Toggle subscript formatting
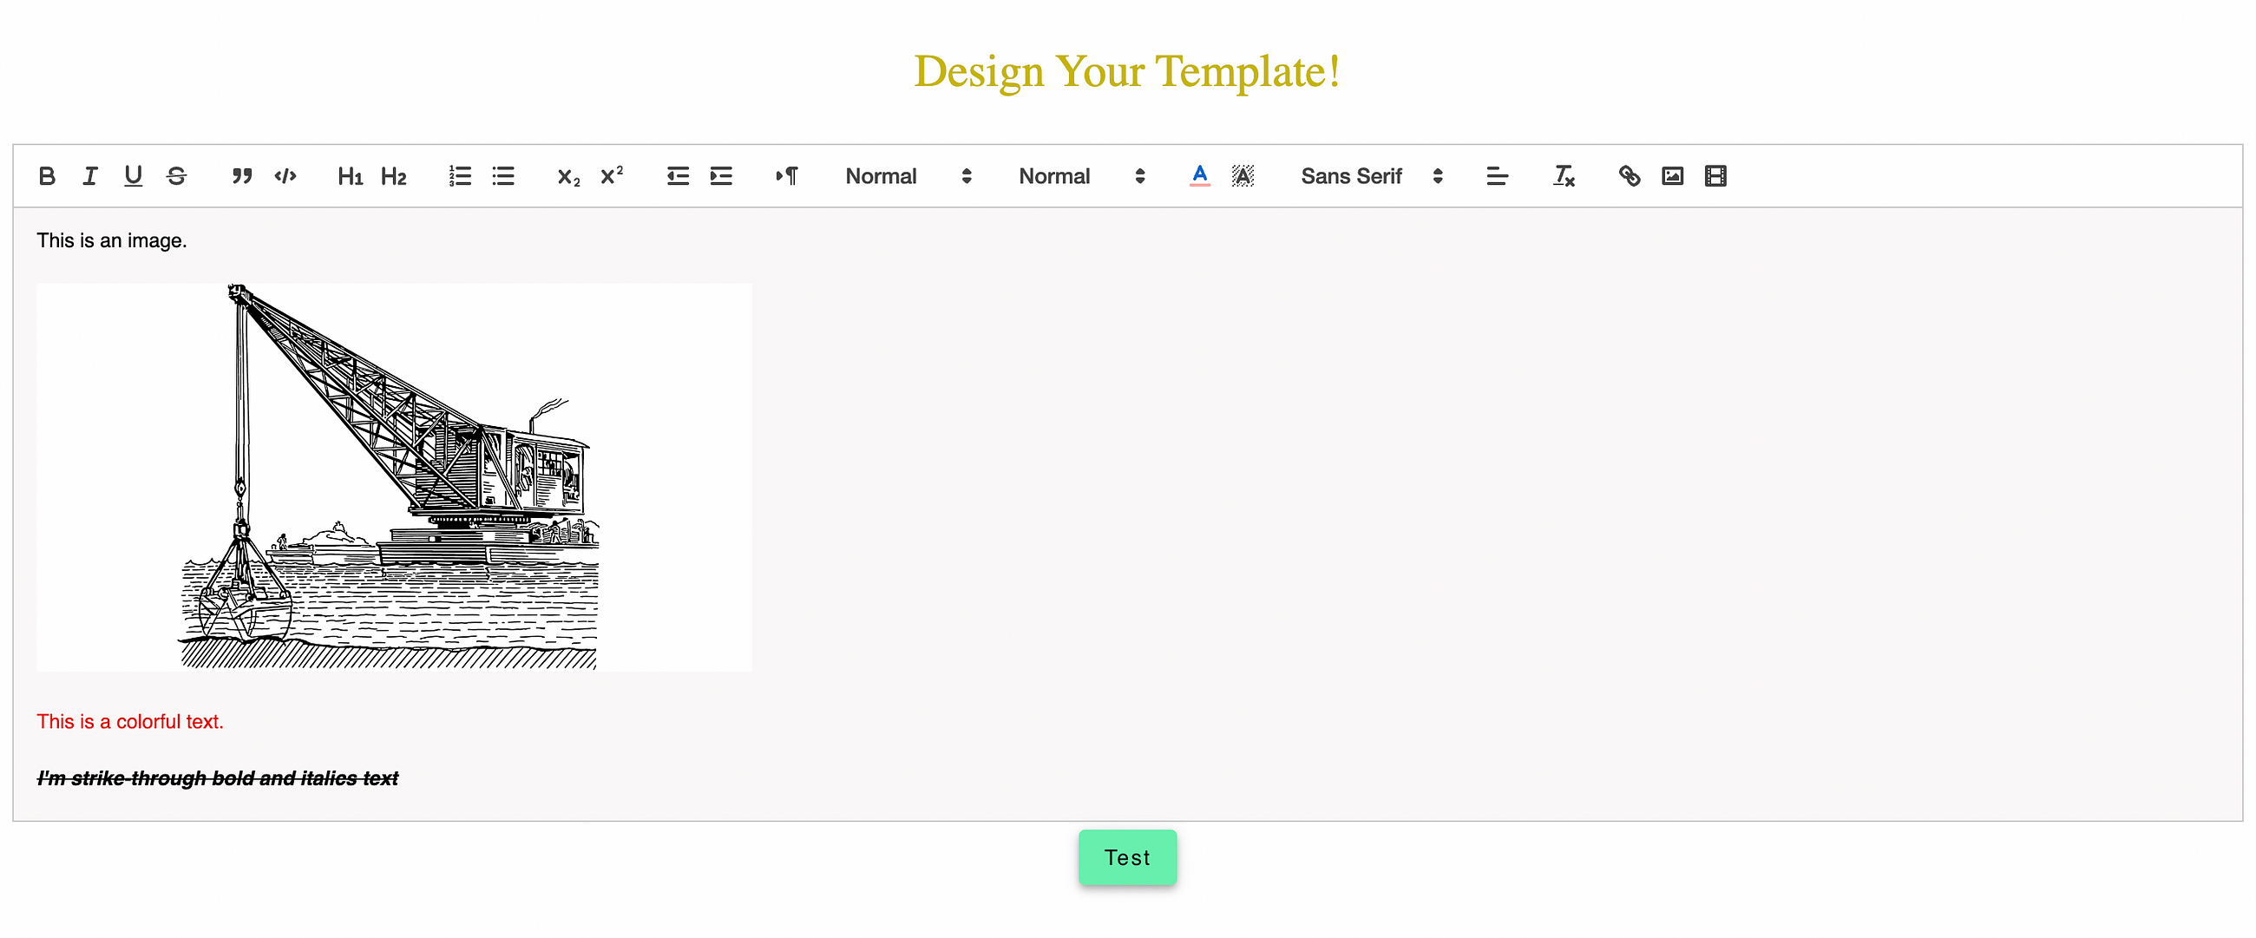Image resolution: width=2256 pixels, height=938 pixels. pos(566,174)
